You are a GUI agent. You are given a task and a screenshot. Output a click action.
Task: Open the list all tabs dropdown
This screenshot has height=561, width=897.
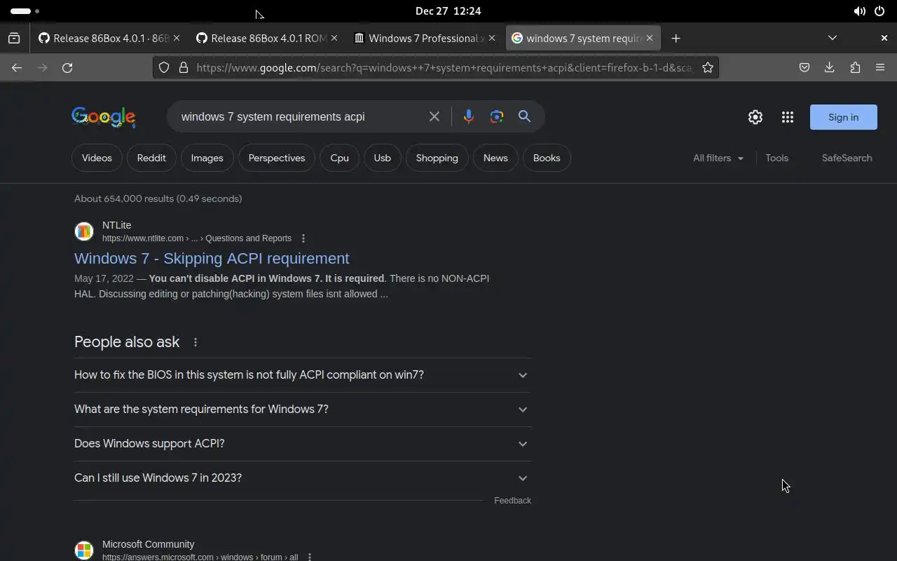833,38
